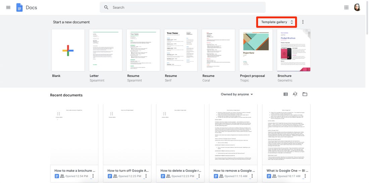Choose the Brochure Geometric template
Viewport: 369px width, 183px height.
click(x=294, y=50)
